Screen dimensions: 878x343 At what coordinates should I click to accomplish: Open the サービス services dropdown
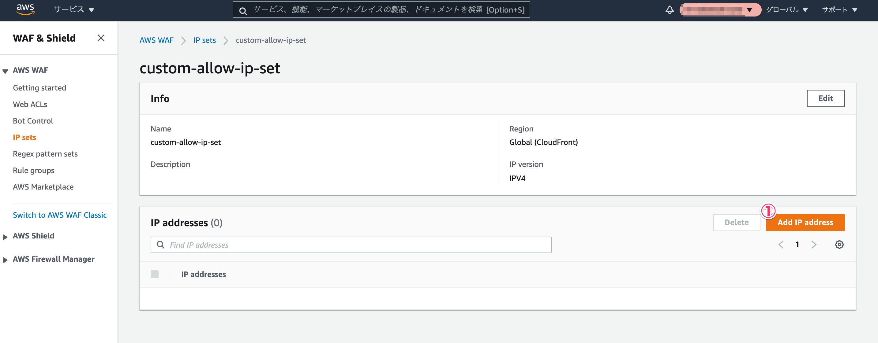pos(73,9)
